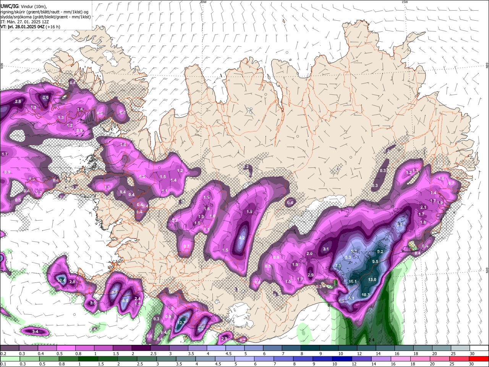Image resolution: width=489 pixels, height=367 pixels.
Task: Click the 'VT: Þri. 28.01.2025 04Z (+16 h)' line
Action: (x=30, y=27)
